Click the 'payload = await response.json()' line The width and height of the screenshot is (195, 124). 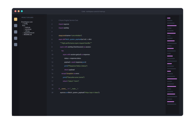click(x=75, y=62)
